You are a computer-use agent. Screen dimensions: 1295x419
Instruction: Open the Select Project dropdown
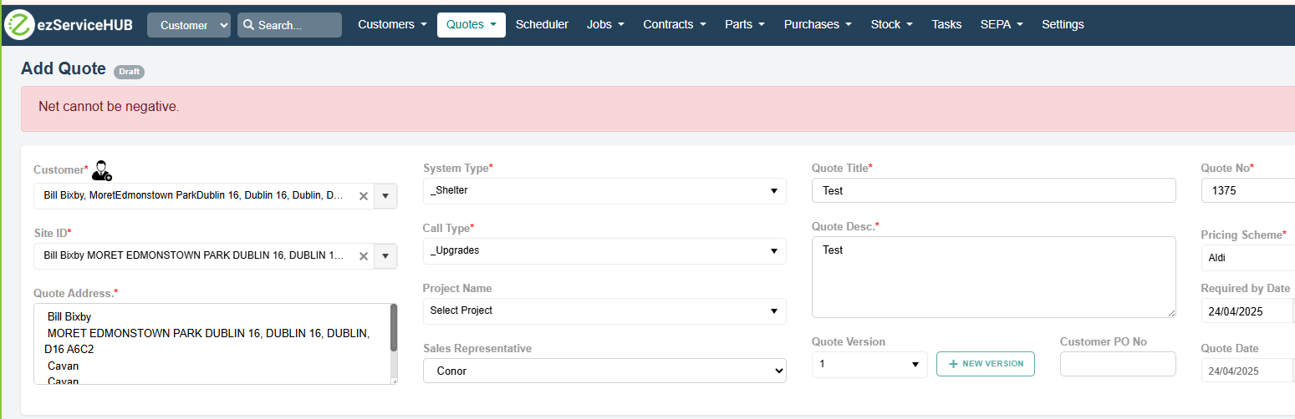tap(604, 310)
